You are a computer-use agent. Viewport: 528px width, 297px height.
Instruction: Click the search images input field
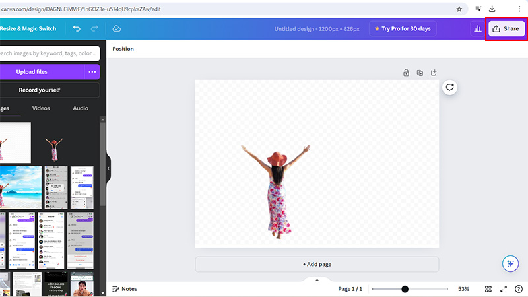click(x=49, y=53)
